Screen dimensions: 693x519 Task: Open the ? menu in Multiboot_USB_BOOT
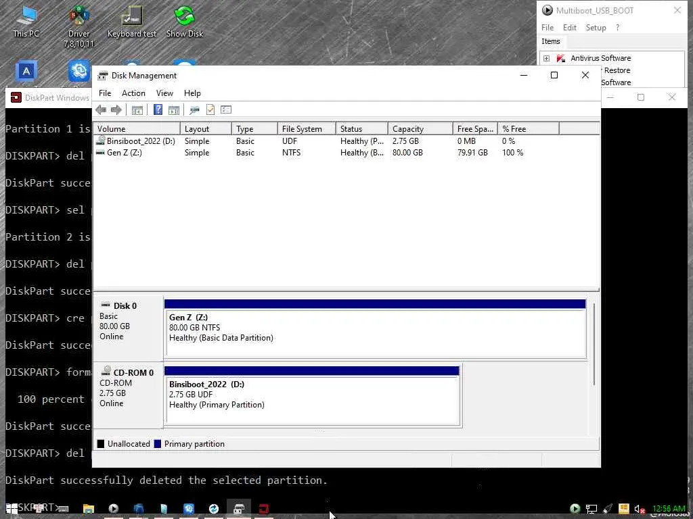(x=617, y=28)
